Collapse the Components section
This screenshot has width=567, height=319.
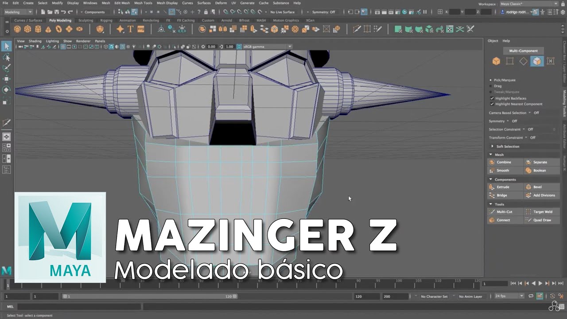tap(491, 179)
